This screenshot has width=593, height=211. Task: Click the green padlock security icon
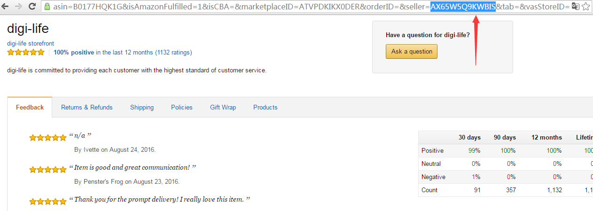pos(46,7)
